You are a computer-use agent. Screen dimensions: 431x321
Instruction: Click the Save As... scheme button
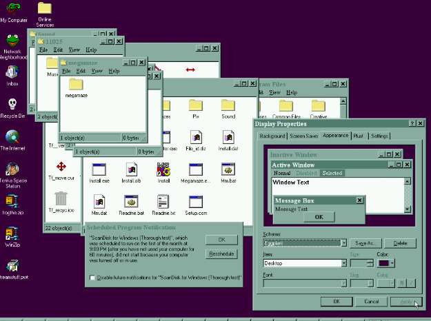(x=365, y=243)
